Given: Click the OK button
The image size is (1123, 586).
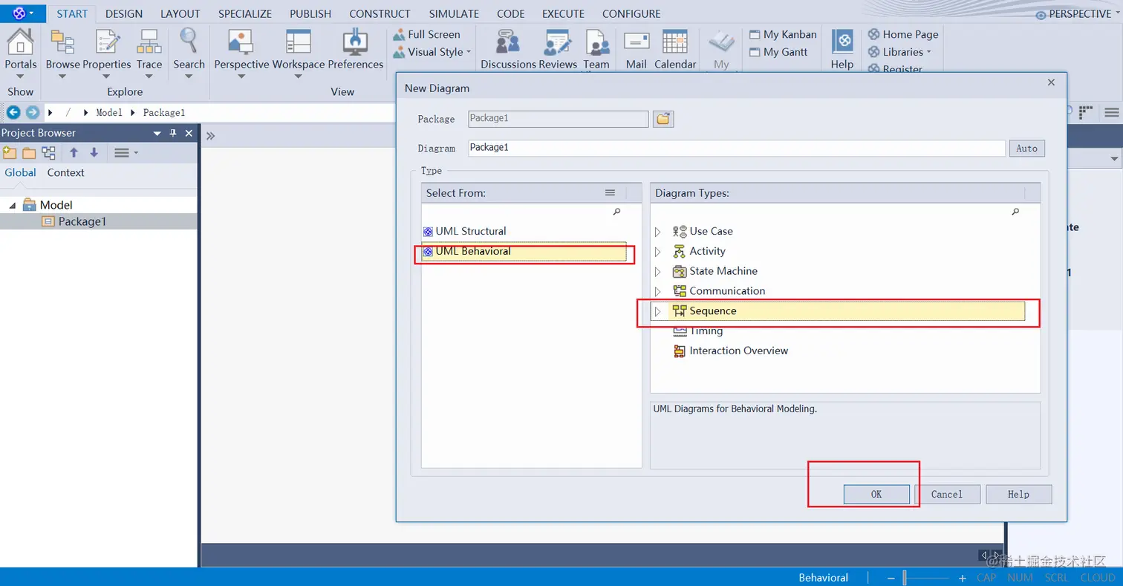Looking at the screenshot, I should click(x=876, y=494).
